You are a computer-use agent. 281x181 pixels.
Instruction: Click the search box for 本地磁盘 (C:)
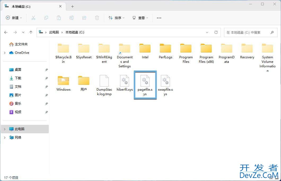coord(251,32)
